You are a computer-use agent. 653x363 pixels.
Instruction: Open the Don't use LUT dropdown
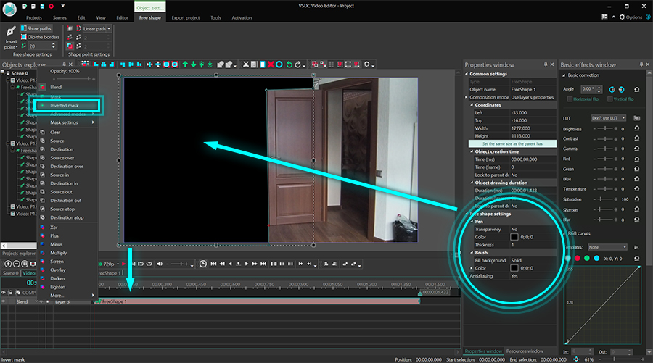point(609,118)
